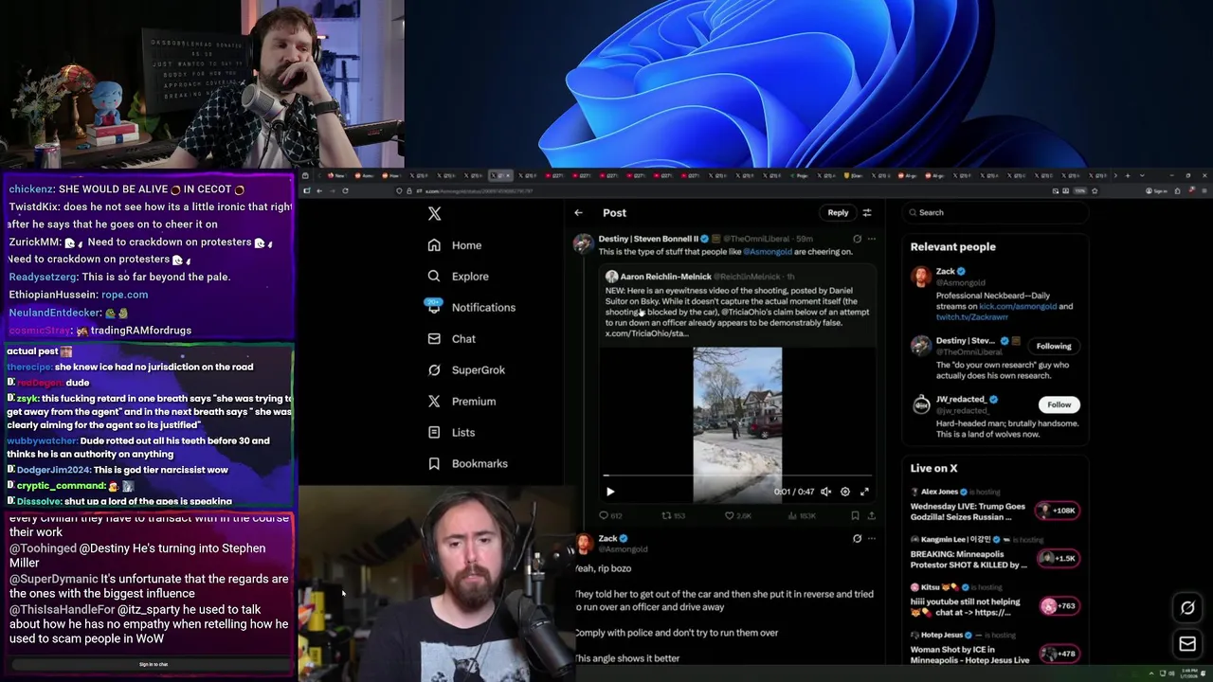Open Destiny's profile avatar on the post

pos(584,243)
